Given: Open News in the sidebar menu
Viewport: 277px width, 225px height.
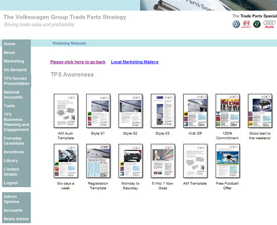Looking at the screenshot, I should click(10, 52).
